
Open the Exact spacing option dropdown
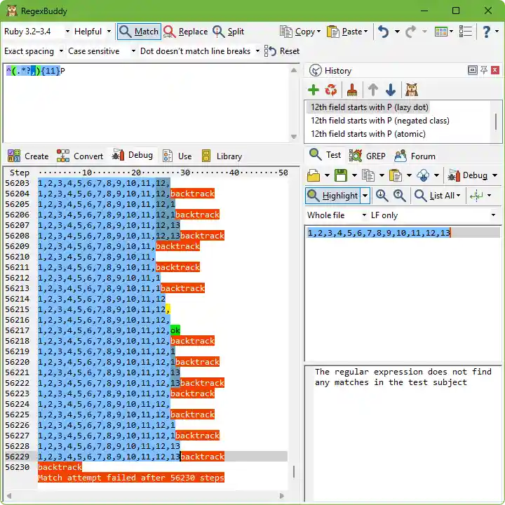34,51
